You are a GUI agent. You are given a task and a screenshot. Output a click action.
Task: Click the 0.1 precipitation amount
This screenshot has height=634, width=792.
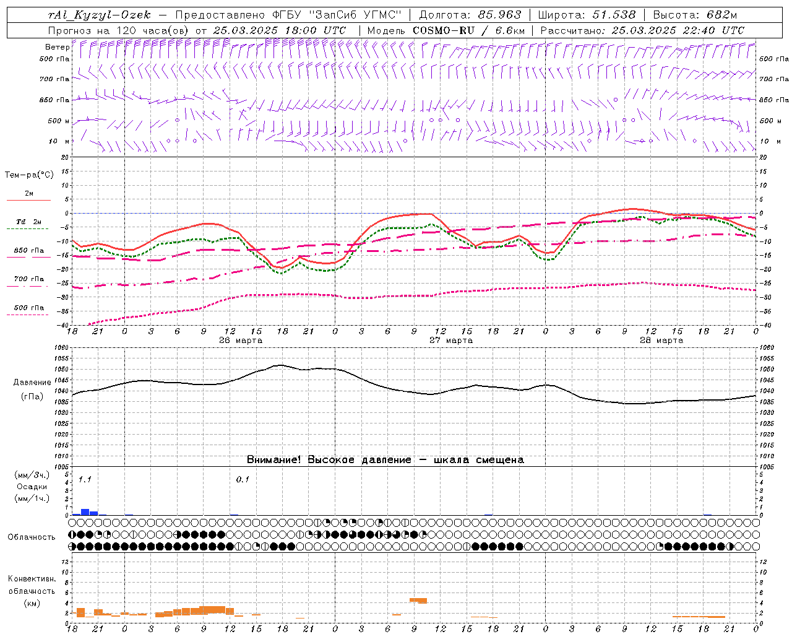pyautogui.click(x=243, y=480)
